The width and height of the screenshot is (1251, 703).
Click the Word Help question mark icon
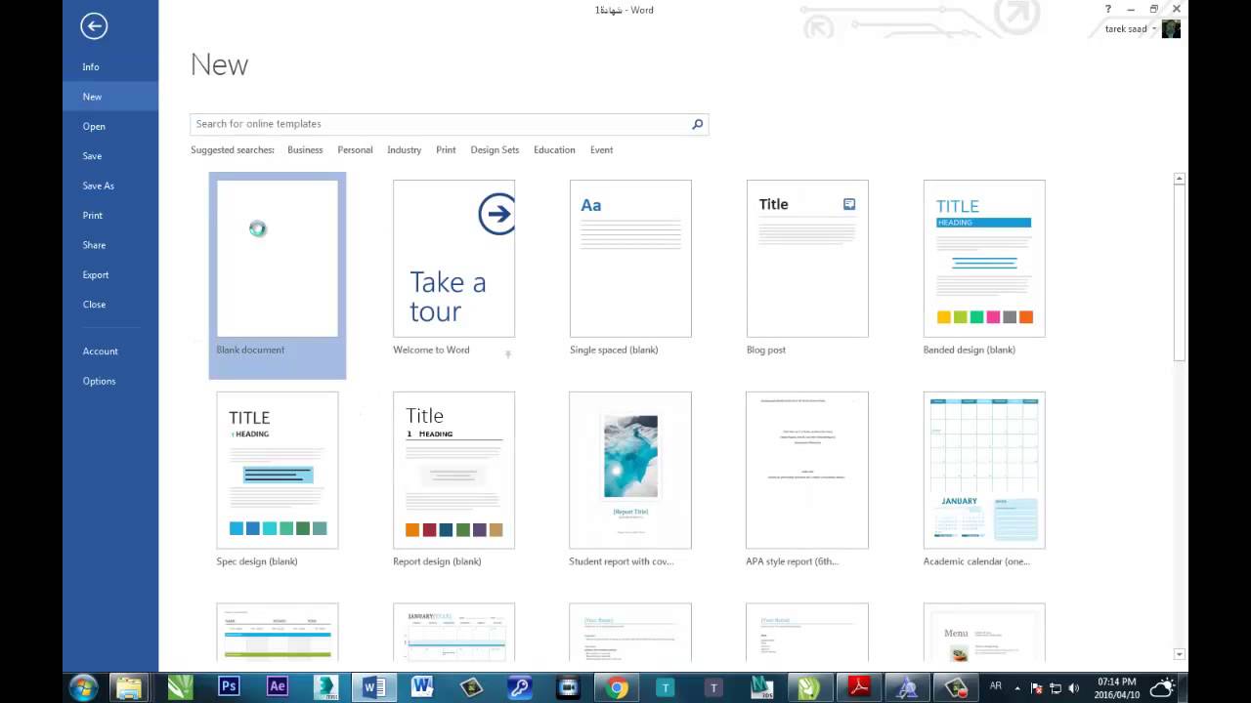tap(1108, 9)
